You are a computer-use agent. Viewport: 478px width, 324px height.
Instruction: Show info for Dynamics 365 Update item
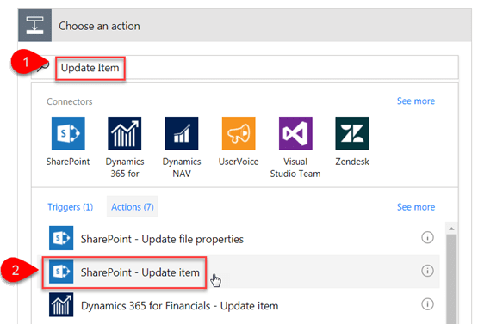(x=427, y=304)
